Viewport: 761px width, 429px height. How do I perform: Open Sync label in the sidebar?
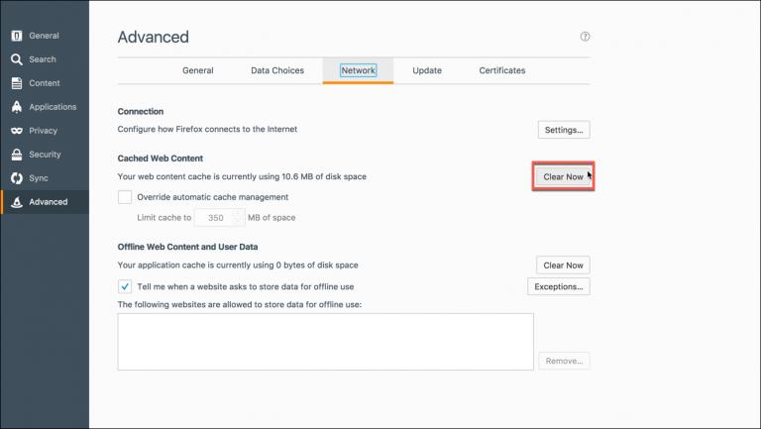click(x=39, y=178)
